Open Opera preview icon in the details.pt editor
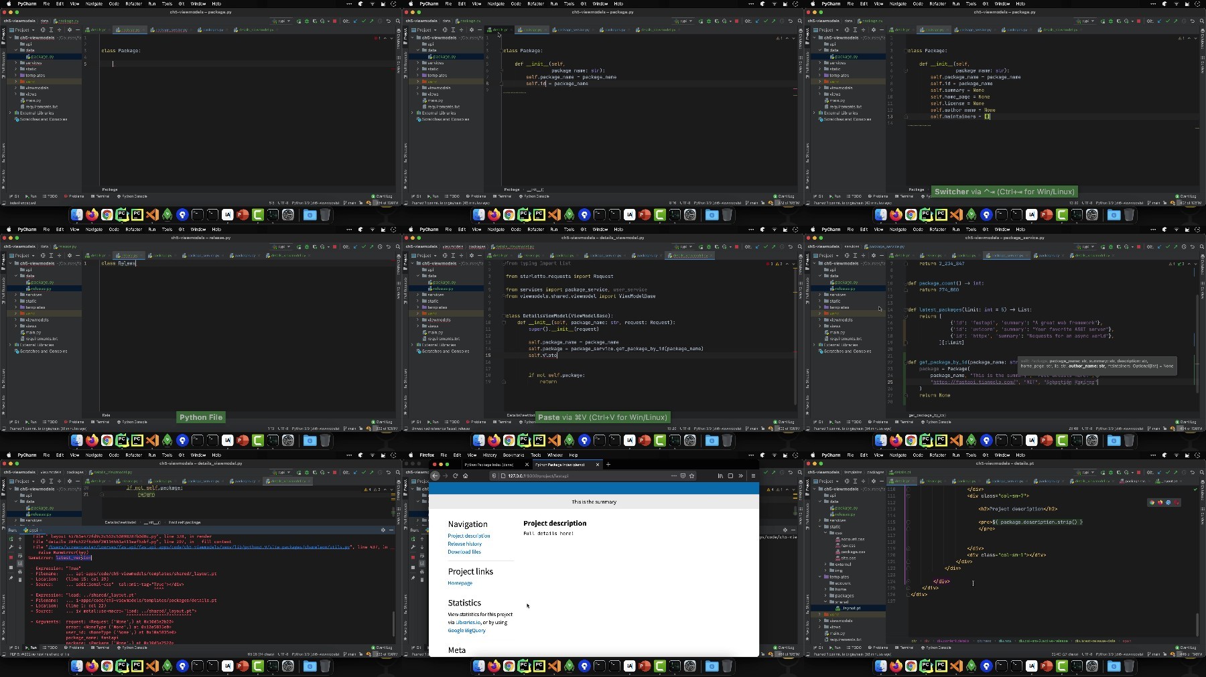 coord(1176,502)
